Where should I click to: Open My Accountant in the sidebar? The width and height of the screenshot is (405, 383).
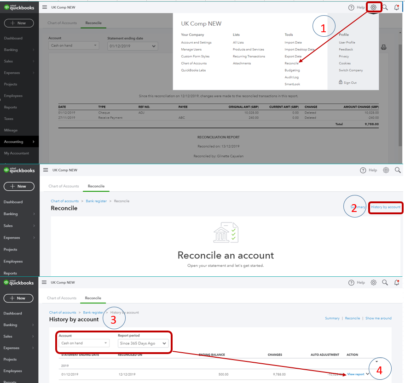[x=16, y=153]
